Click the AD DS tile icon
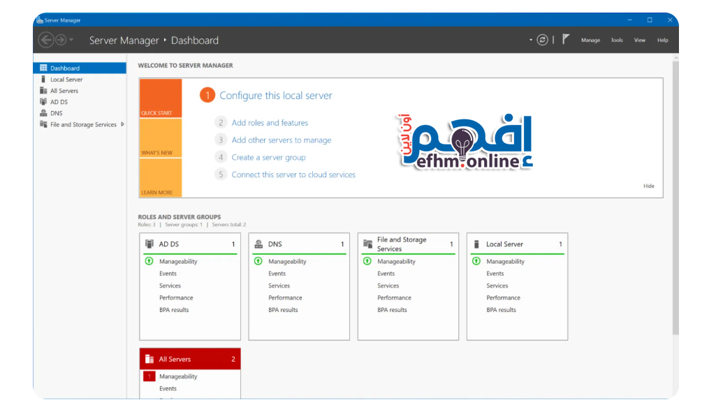The width and height of the screenshot is (709, 409). (x=149, y=244)
